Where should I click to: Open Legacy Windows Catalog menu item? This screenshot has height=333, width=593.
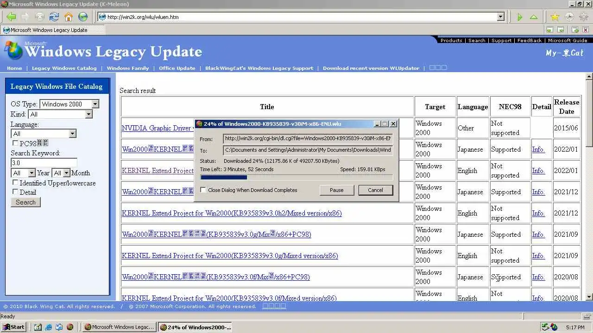[64, 68]
